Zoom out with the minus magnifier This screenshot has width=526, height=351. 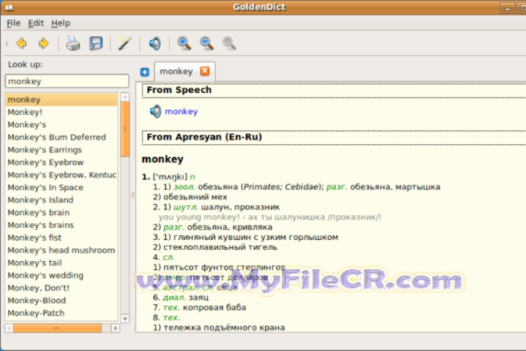pyautogui.click(x=207, y=43)
